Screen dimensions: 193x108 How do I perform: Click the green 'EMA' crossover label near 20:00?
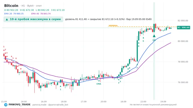pos(99,84)
